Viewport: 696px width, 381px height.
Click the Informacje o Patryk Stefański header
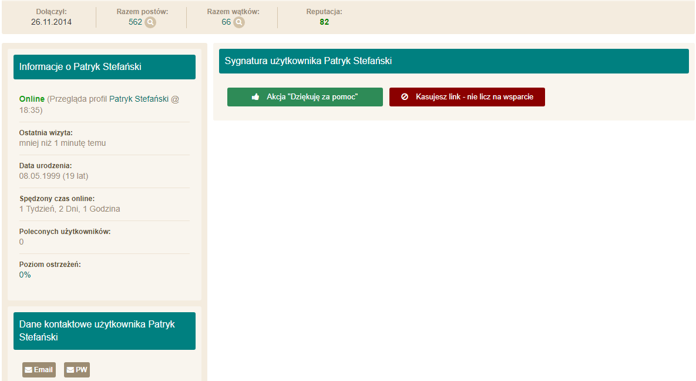tap(105, 67)
